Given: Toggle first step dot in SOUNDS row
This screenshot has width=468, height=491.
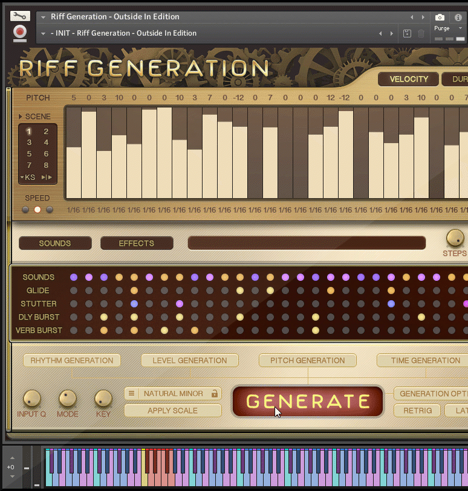Looking at the screenshot, I should coord(74,277).
